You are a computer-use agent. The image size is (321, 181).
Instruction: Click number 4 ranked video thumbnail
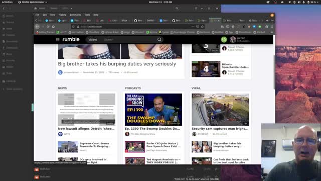(206, 69)
